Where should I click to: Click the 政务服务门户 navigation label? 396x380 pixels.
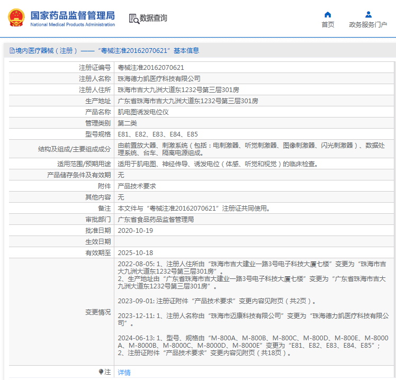click(x=368, y=25)
